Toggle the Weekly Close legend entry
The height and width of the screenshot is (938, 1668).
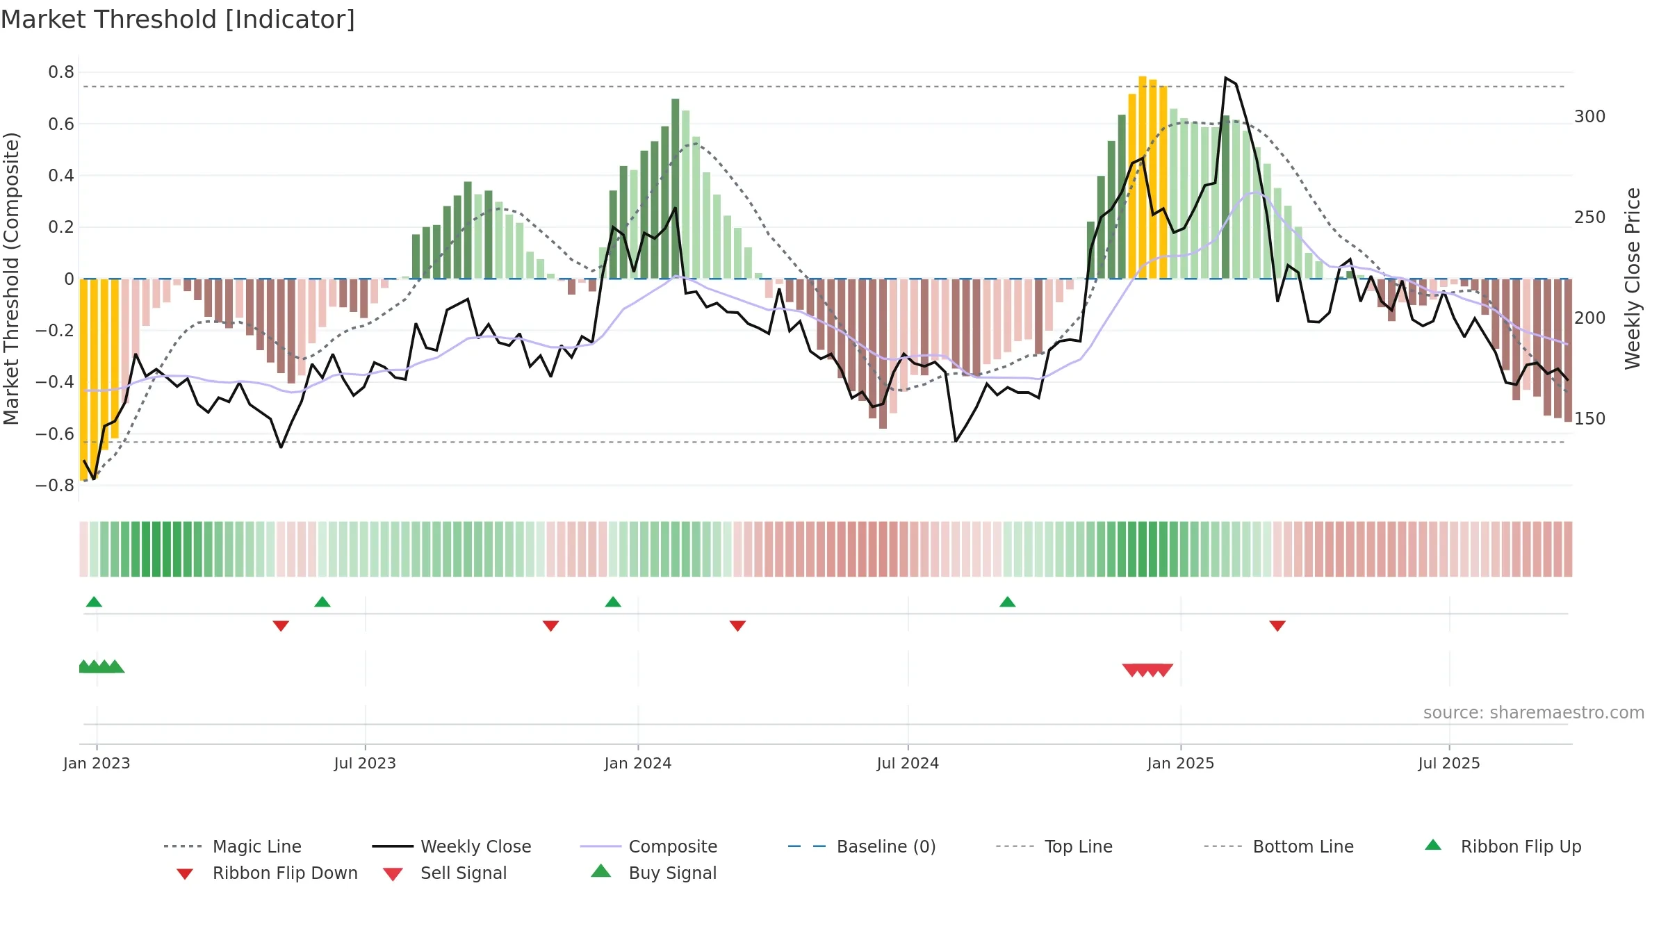452,846
